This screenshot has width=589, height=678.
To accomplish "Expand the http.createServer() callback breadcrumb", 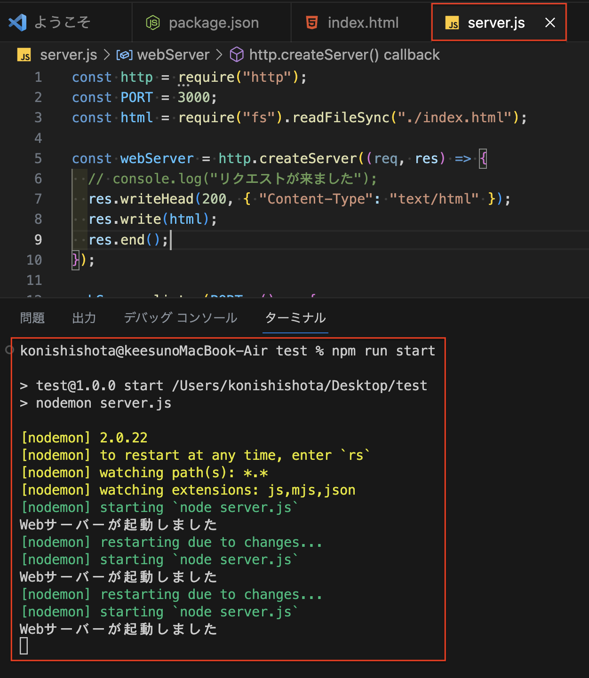I will coord(345,55).
